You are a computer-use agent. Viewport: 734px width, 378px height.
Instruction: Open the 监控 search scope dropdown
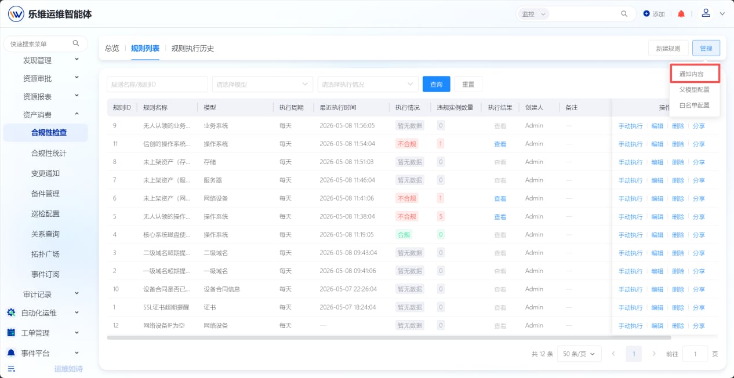tap(533, 14)
